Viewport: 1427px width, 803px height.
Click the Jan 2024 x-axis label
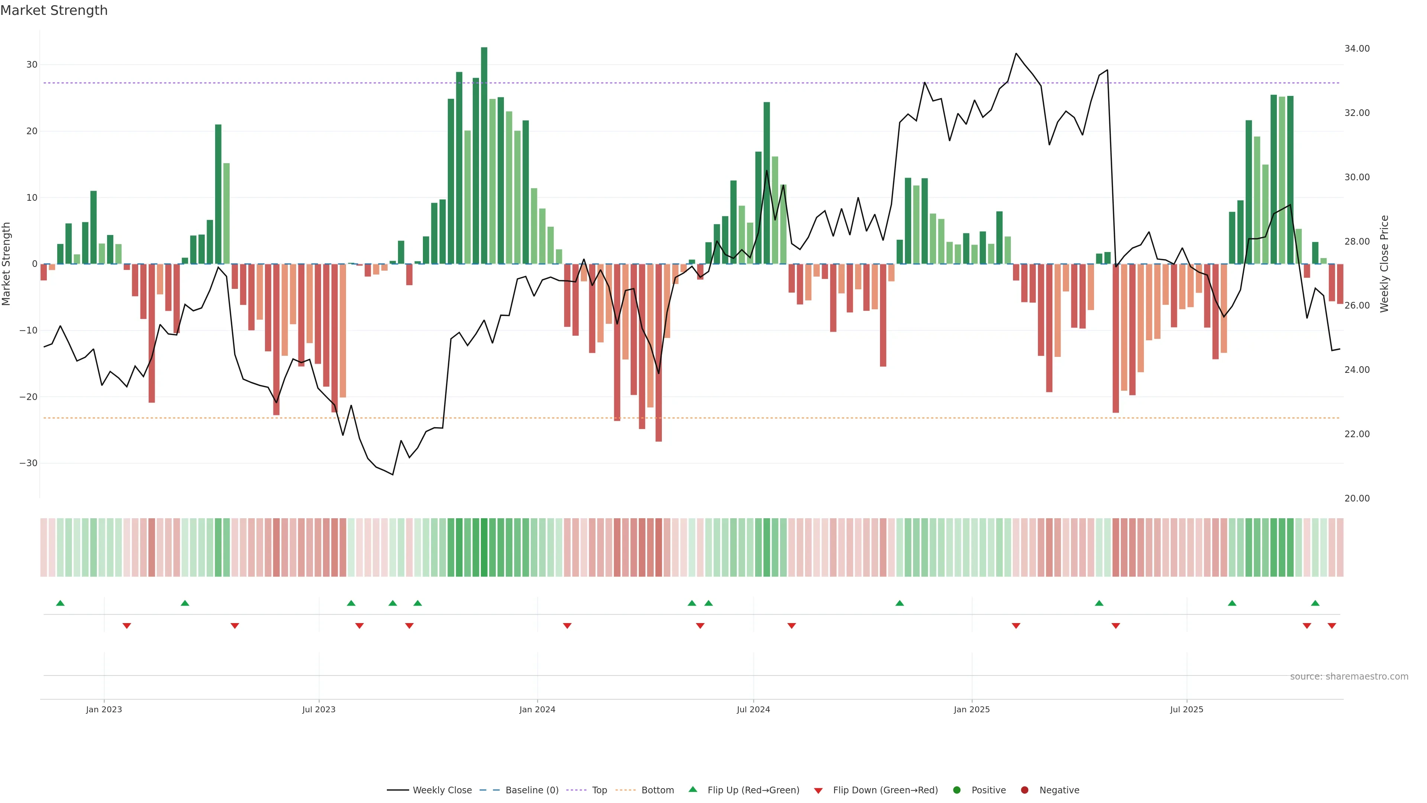pyautogui.click(x=537, y=709)
